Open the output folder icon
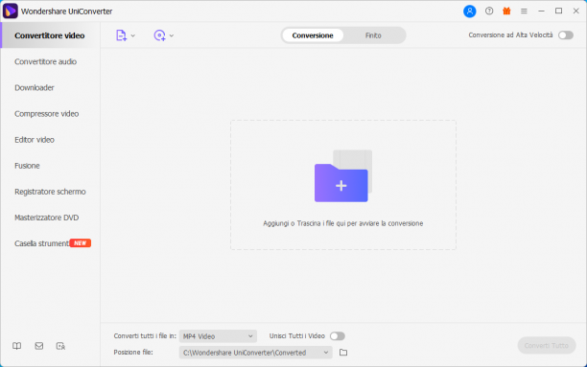Screen dimensions: 587x367 pos(343,353)
